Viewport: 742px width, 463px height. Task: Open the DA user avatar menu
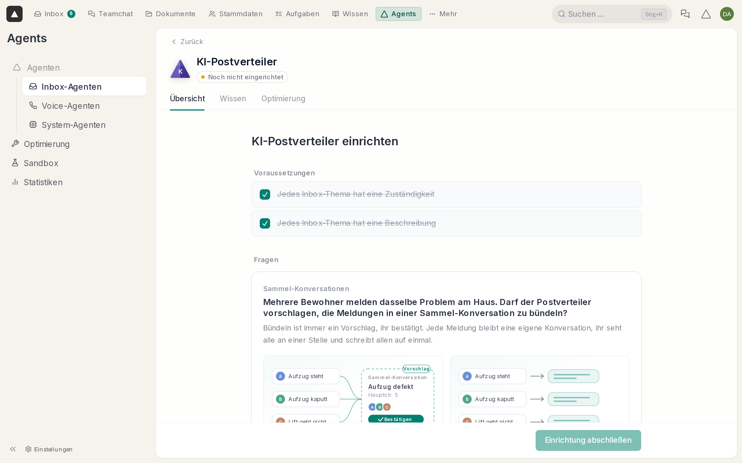click(727, 14)
